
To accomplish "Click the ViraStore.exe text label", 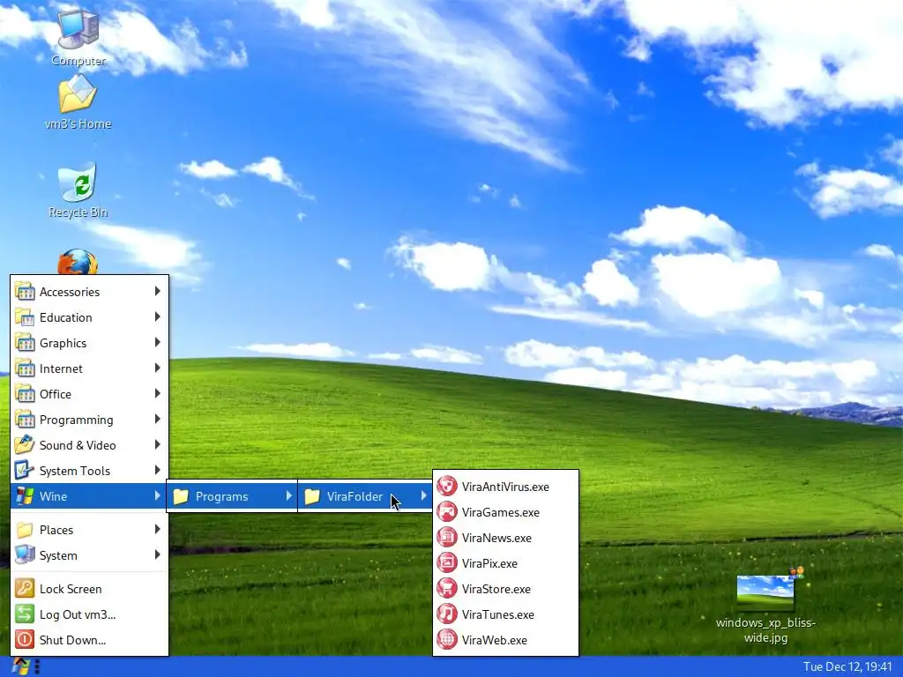I will click(496, 590).
